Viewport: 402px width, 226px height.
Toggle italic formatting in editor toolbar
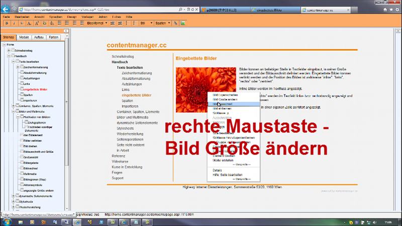point(14,23)
